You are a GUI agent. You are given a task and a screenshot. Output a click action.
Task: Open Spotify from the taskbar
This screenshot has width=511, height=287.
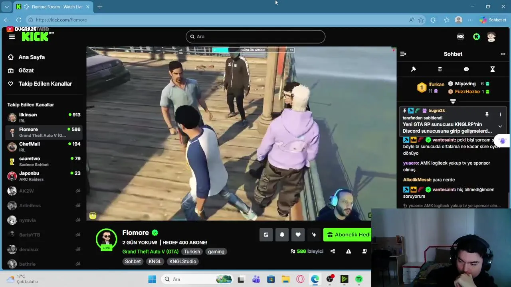359,279
